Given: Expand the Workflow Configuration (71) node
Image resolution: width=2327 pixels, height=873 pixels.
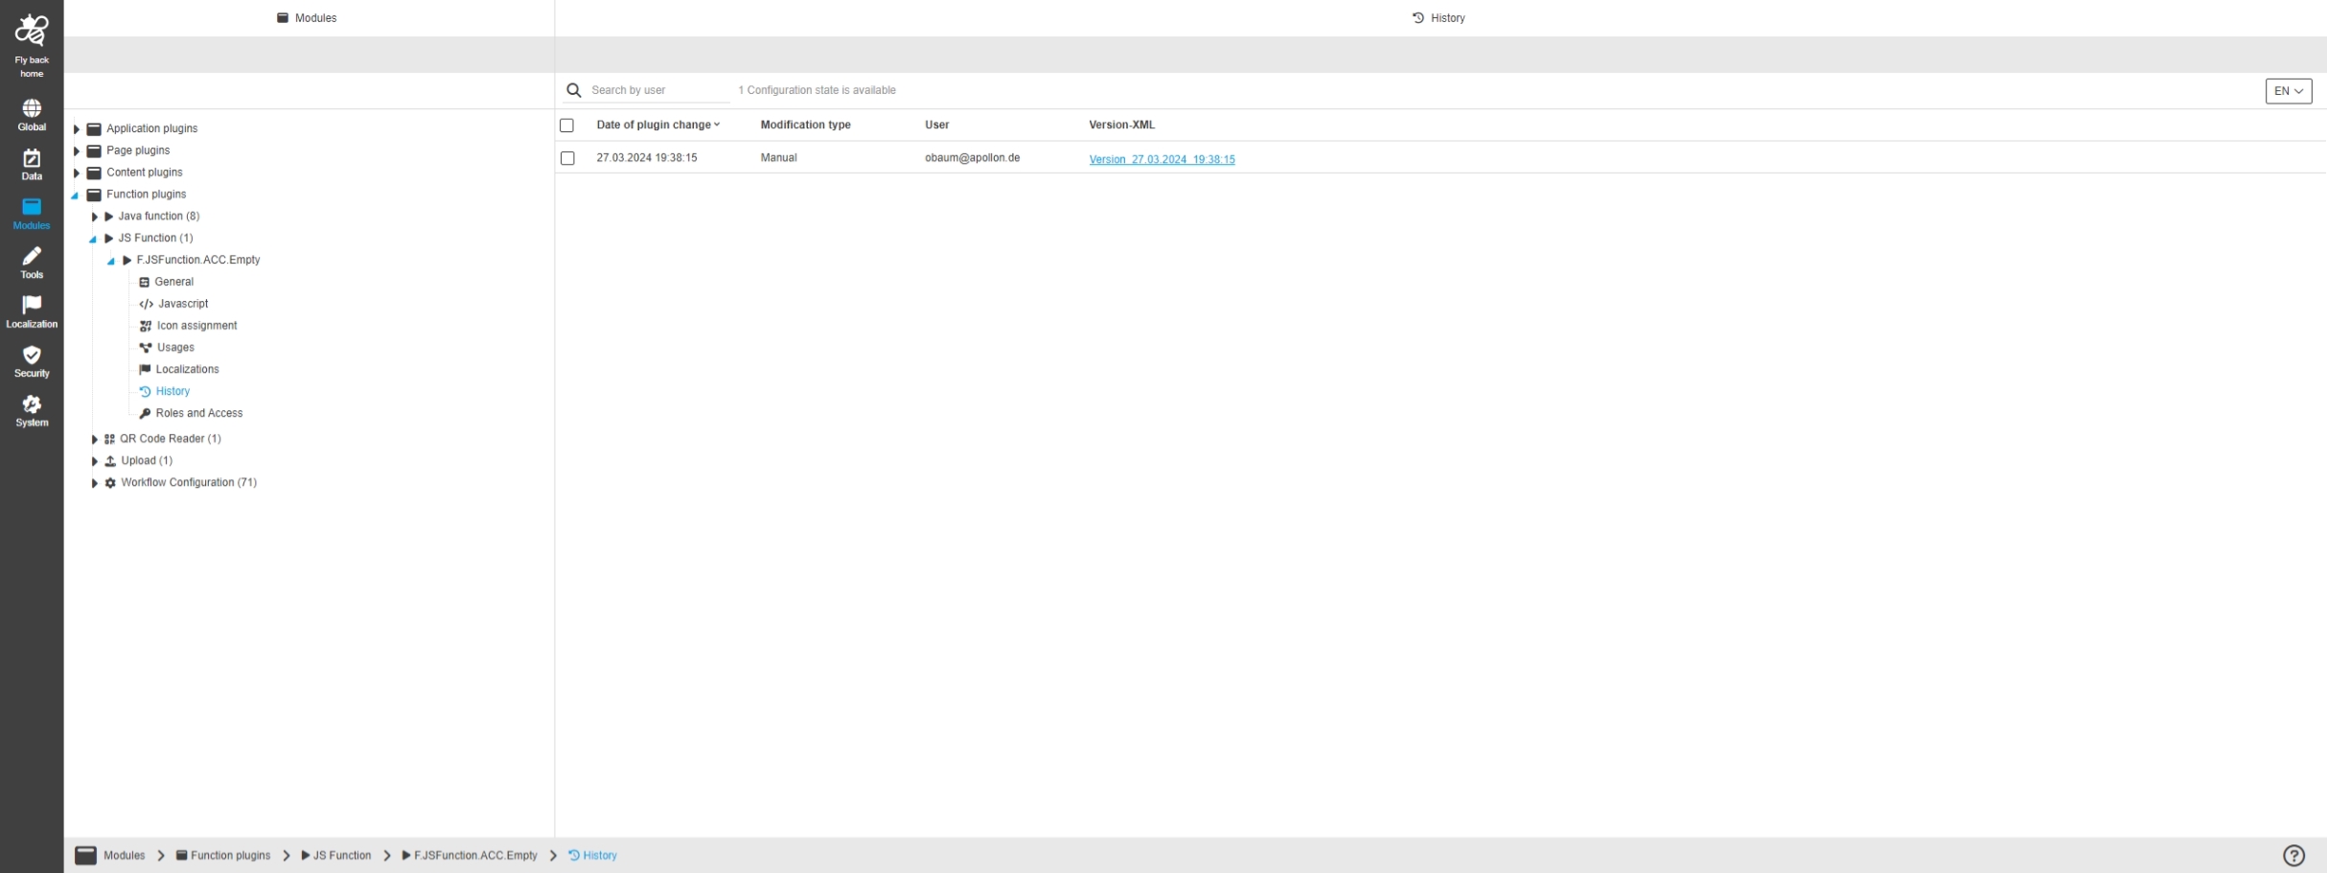Looking at the screenshot, I should point(95,483).
